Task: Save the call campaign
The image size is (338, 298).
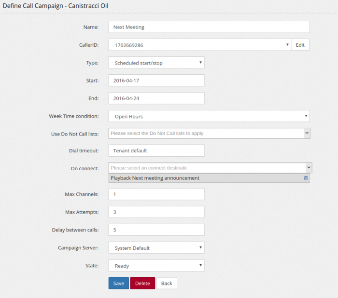Action: (x=118, y=283)
